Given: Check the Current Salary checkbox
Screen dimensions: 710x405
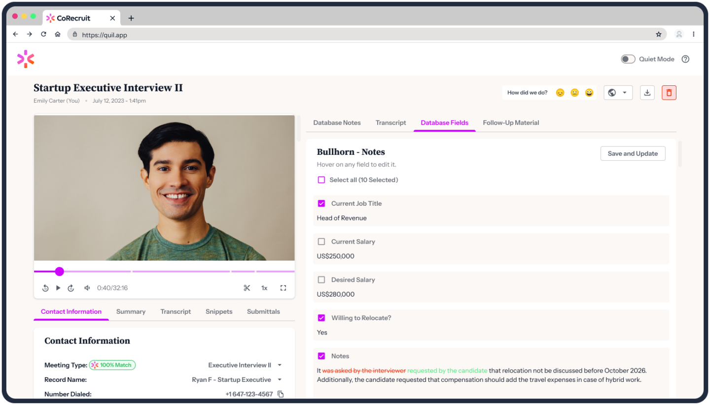Looking at the screenshot, I should tap(321, 242).
